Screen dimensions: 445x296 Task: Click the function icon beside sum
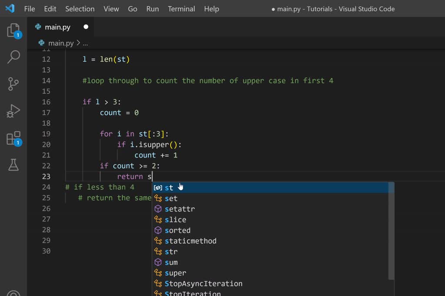pos(158,262)
